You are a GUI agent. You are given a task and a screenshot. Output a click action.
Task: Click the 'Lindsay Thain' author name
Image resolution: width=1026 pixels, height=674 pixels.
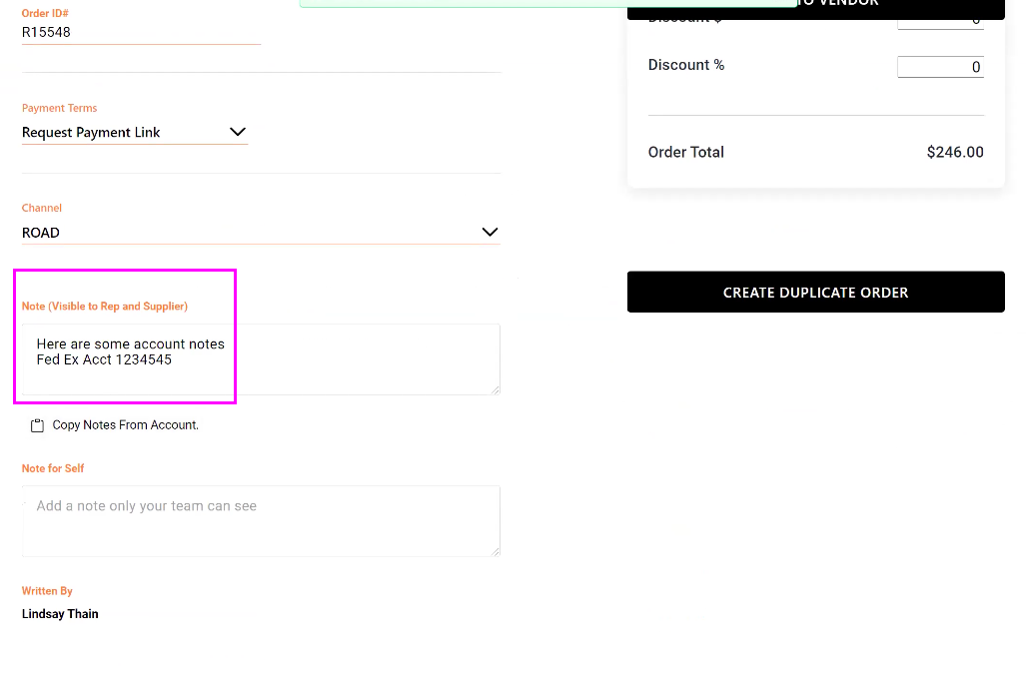[60, 614]
